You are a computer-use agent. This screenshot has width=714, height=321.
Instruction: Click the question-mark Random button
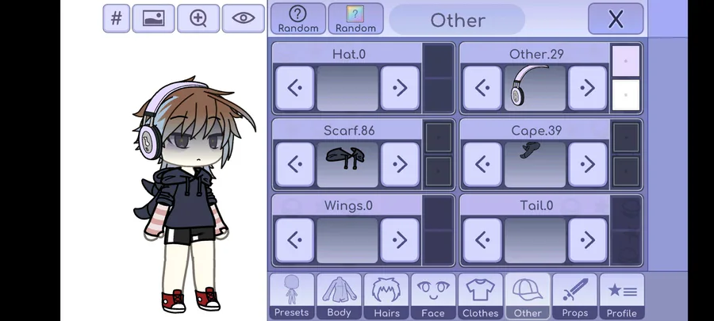[x=298, y=19]
